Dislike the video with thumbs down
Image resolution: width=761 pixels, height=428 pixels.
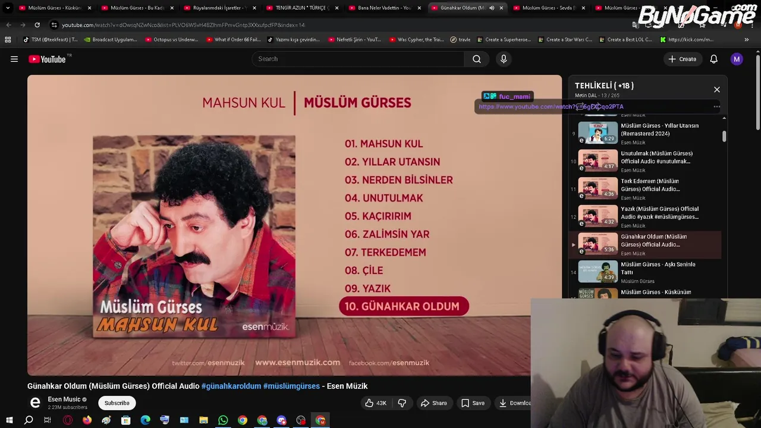[402, 403]
